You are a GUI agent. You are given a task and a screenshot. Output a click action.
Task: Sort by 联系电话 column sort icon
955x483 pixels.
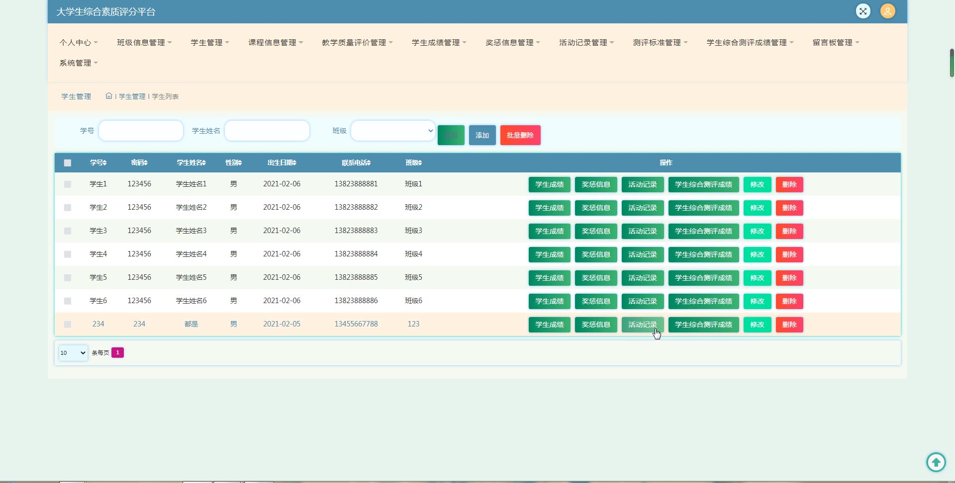369,163
